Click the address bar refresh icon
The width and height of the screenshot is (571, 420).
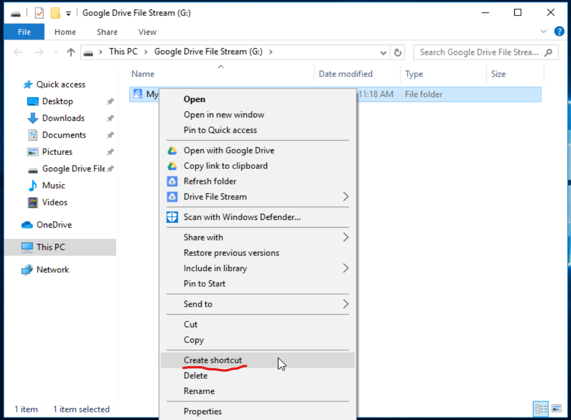click(398, 52)
